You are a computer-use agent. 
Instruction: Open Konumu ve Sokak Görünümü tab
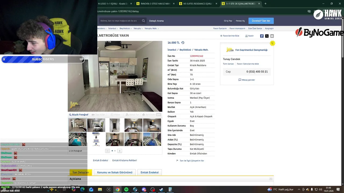tap(115, 172)
